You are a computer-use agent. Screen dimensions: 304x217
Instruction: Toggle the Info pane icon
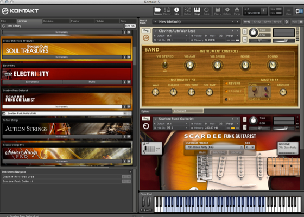[x=176, y=11]
